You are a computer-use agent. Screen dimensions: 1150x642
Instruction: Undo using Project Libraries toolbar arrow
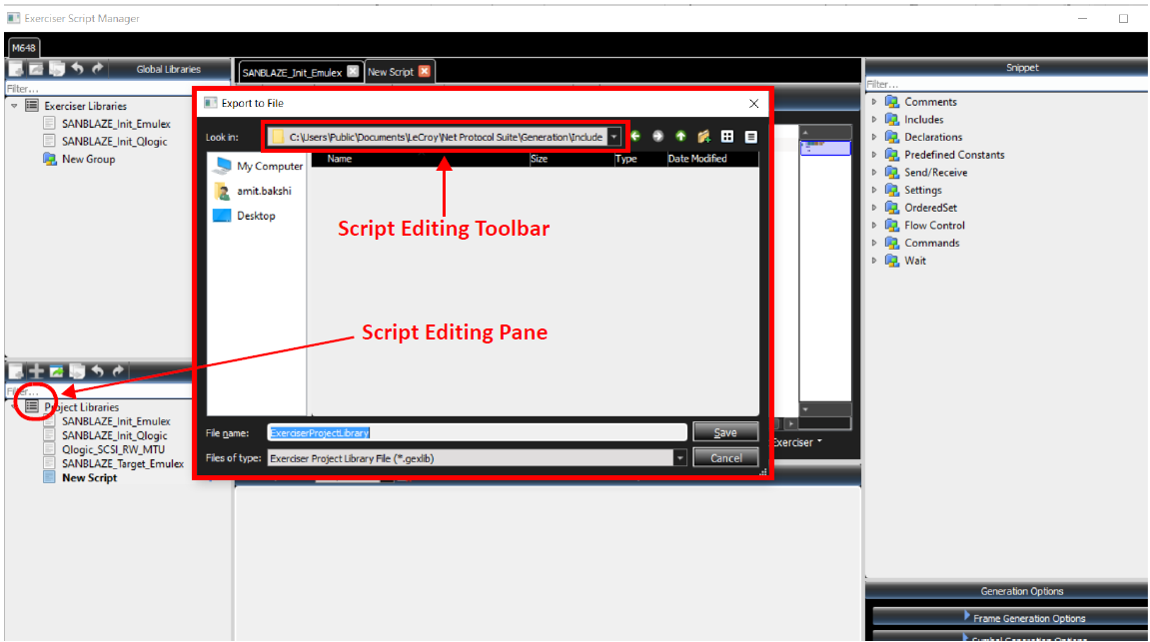click(98, 370)
